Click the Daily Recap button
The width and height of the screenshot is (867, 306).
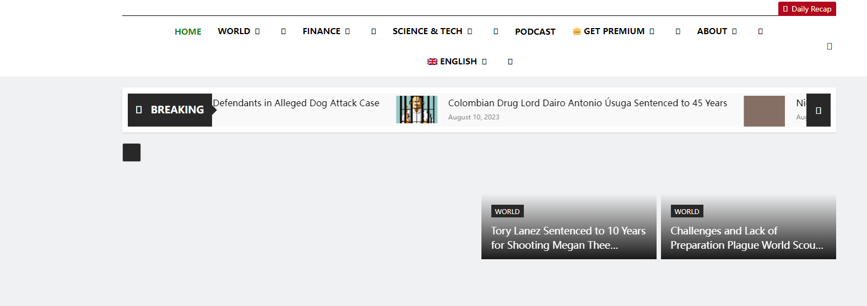click(x=807, y=9)
